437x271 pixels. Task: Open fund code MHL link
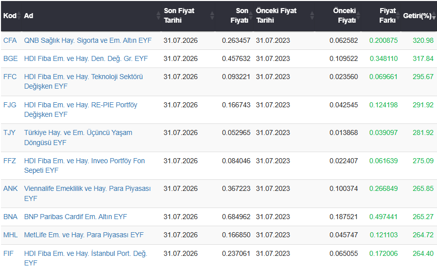point(11,235)
